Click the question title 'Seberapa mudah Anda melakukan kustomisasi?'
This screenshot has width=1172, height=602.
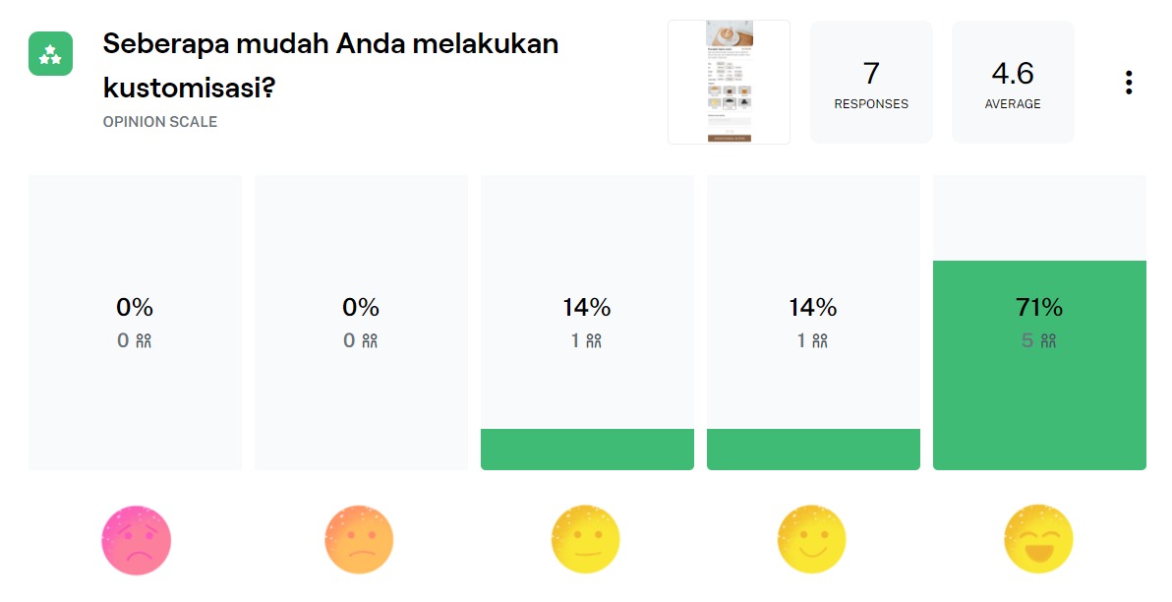330,66
